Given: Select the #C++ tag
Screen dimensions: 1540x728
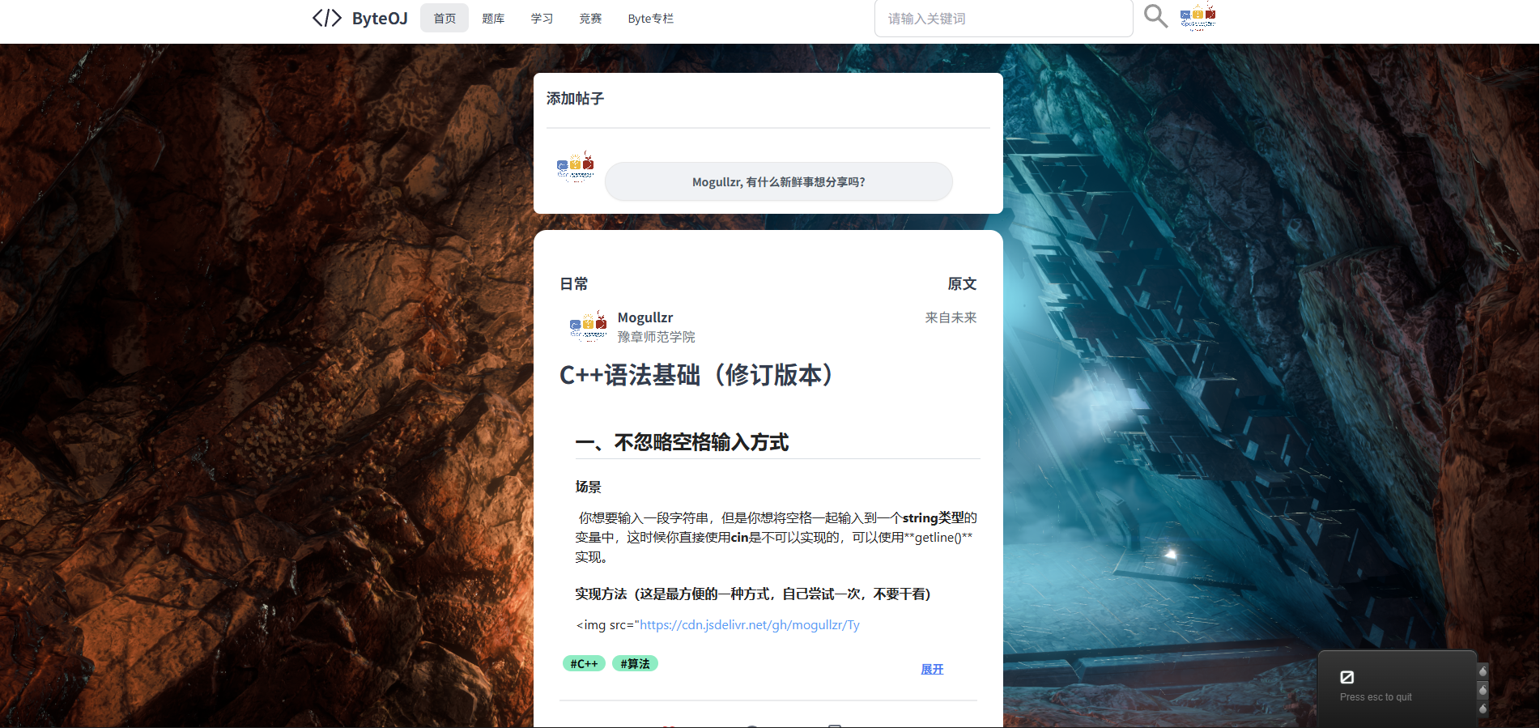Looking at the screenshot, I should click(x=584, y=663).
